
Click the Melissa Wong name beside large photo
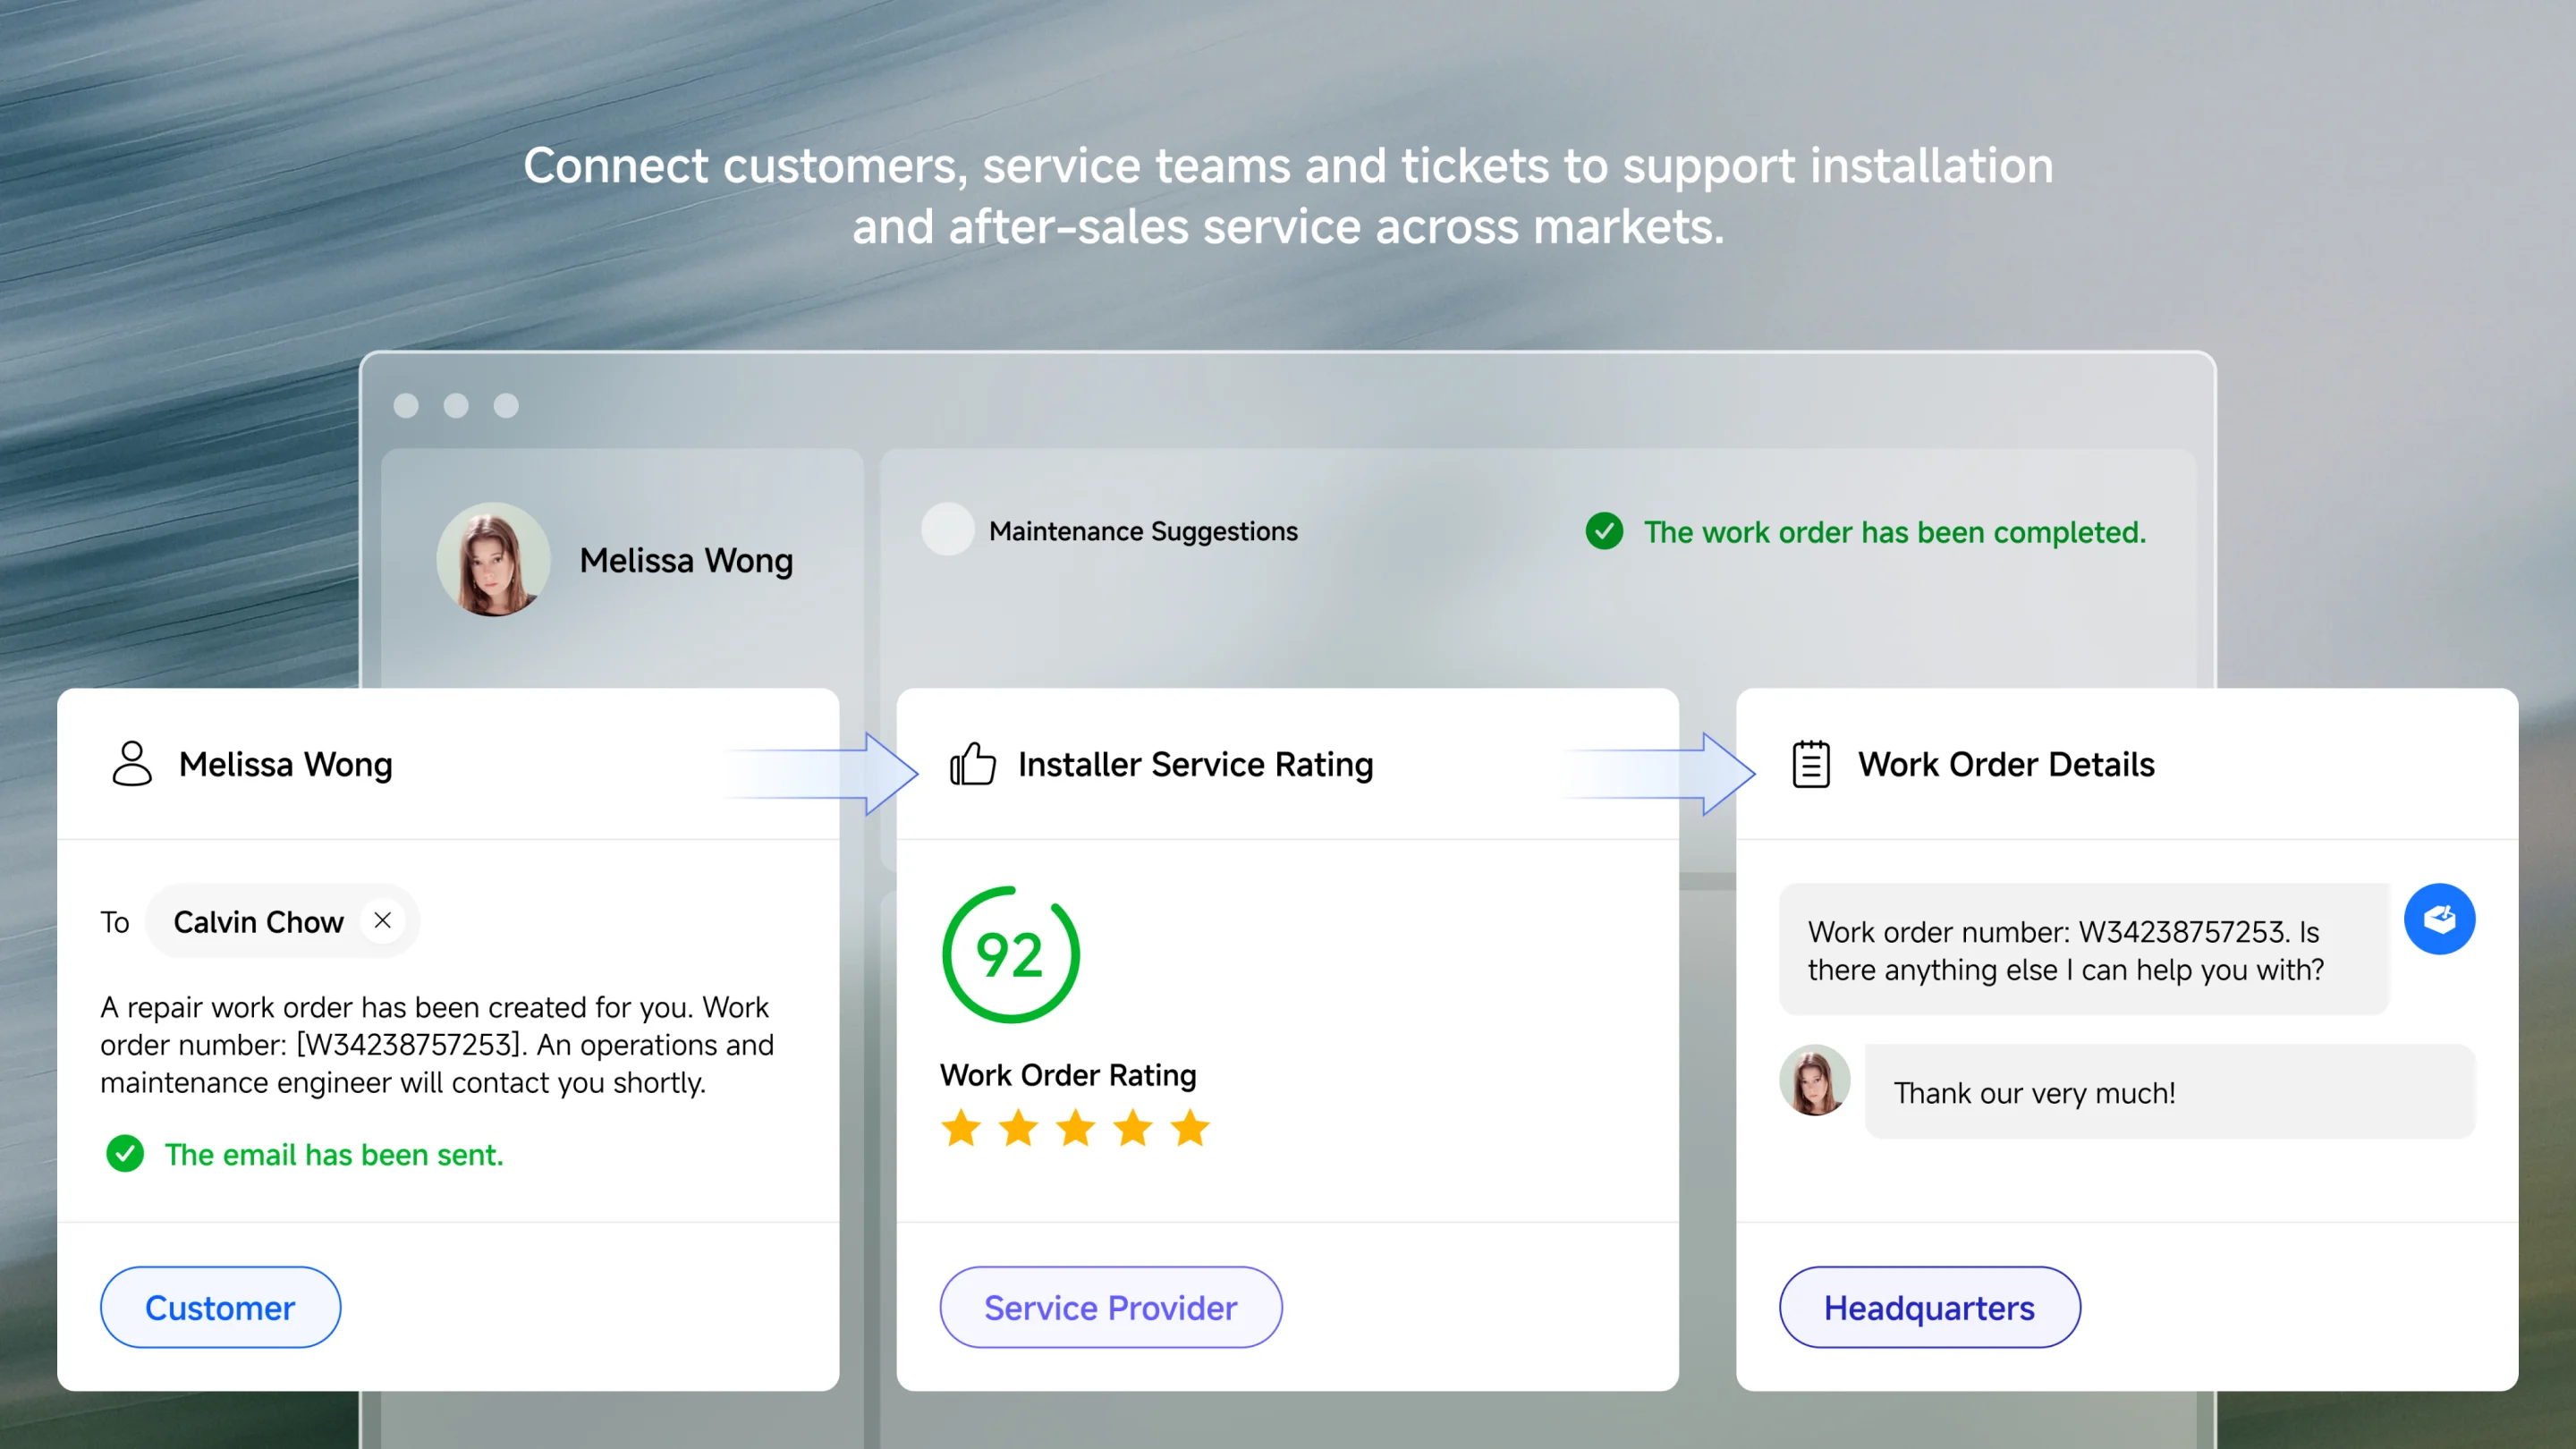pyautogui.click(x=686, y=560)
